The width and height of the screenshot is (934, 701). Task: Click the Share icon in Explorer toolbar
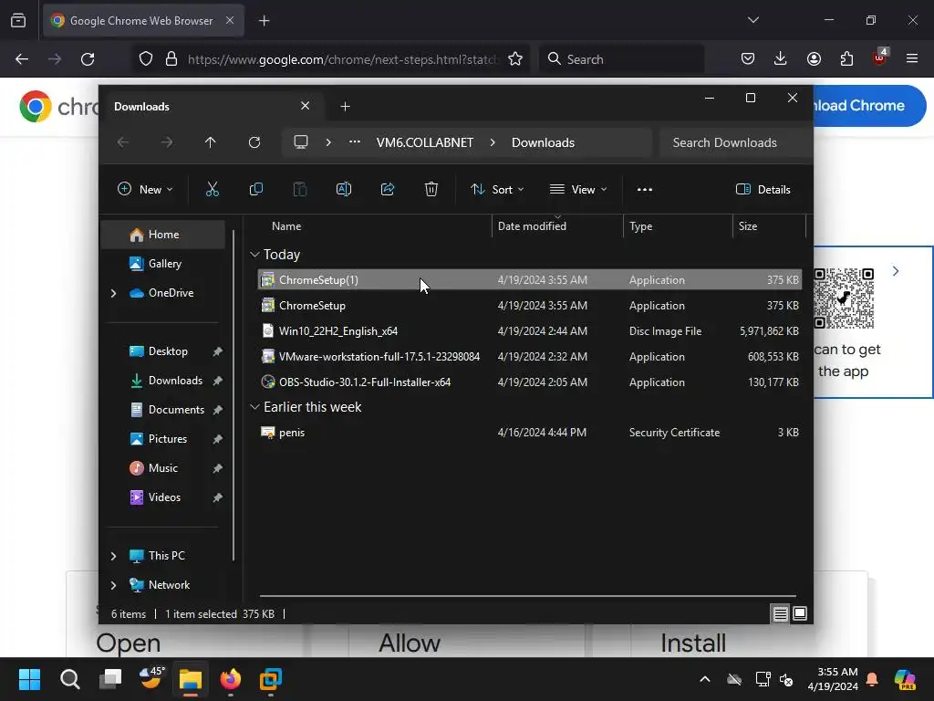[x=387, y=190]
